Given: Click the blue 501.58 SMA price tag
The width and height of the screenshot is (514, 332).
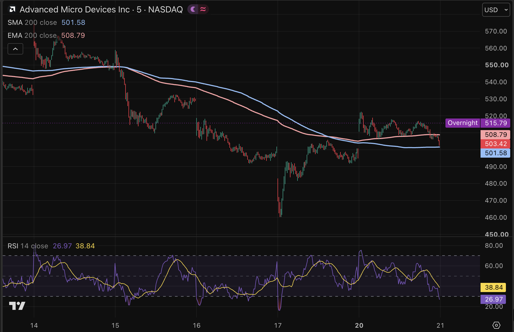Looking at the screenshot, I should (495, 153).
